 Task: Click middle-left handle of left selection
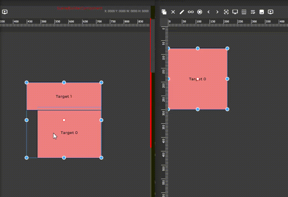pos(27,120)
